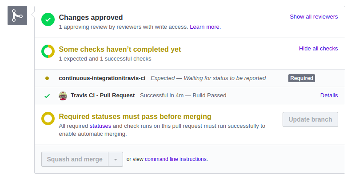Click the Travis CI - Pull Request title
355x176 pixels.
tap(103, 96)
